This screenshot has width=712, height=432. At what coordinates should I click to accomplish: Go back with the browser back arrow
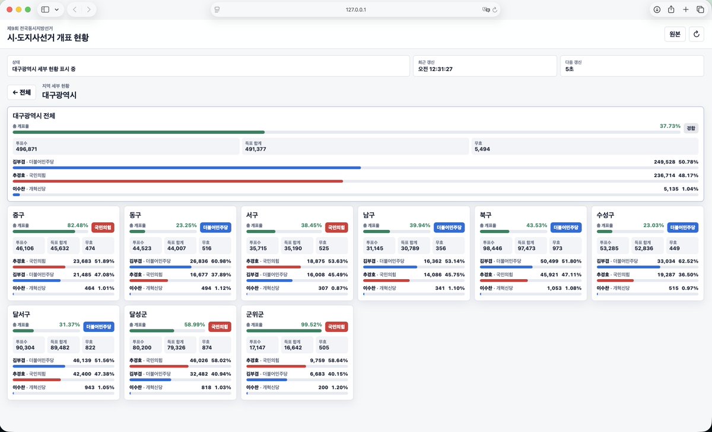pyautogui.click(x=75, y=9)
